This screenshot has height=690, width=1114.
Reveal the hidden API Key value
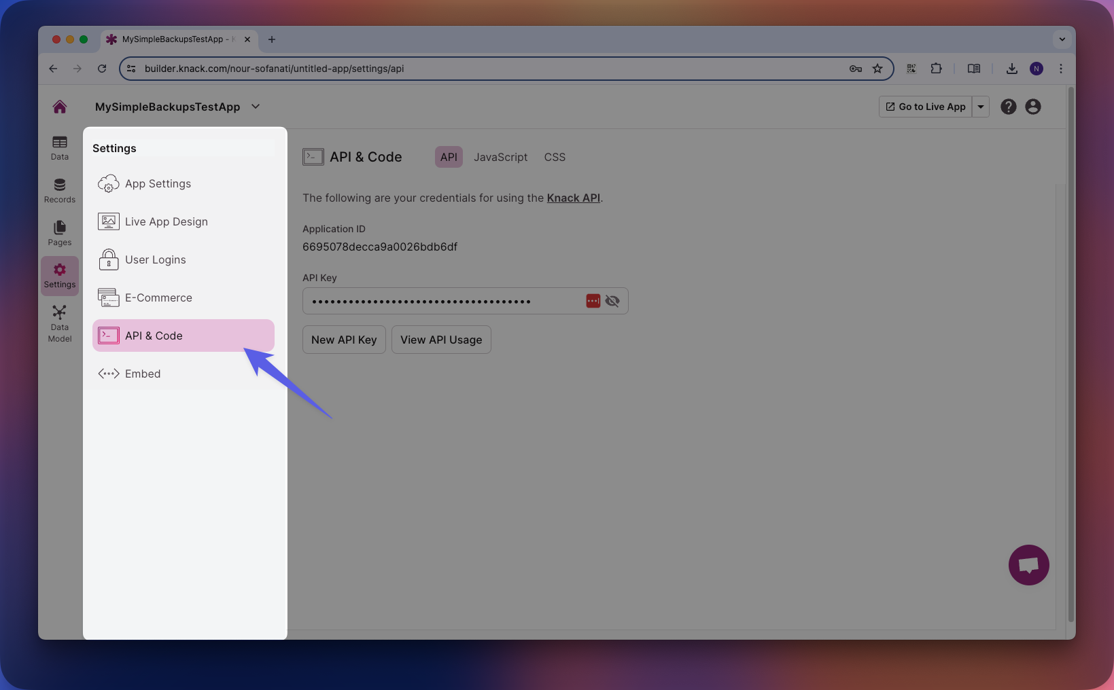point(612,301)
